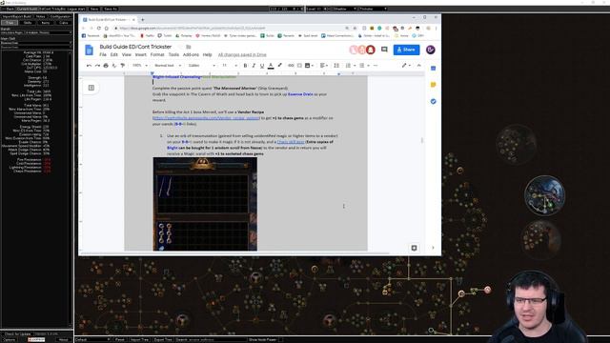Open the insert image dropdown
The width and height of the screenshot is (610, 343).
[x=309, y=66]
